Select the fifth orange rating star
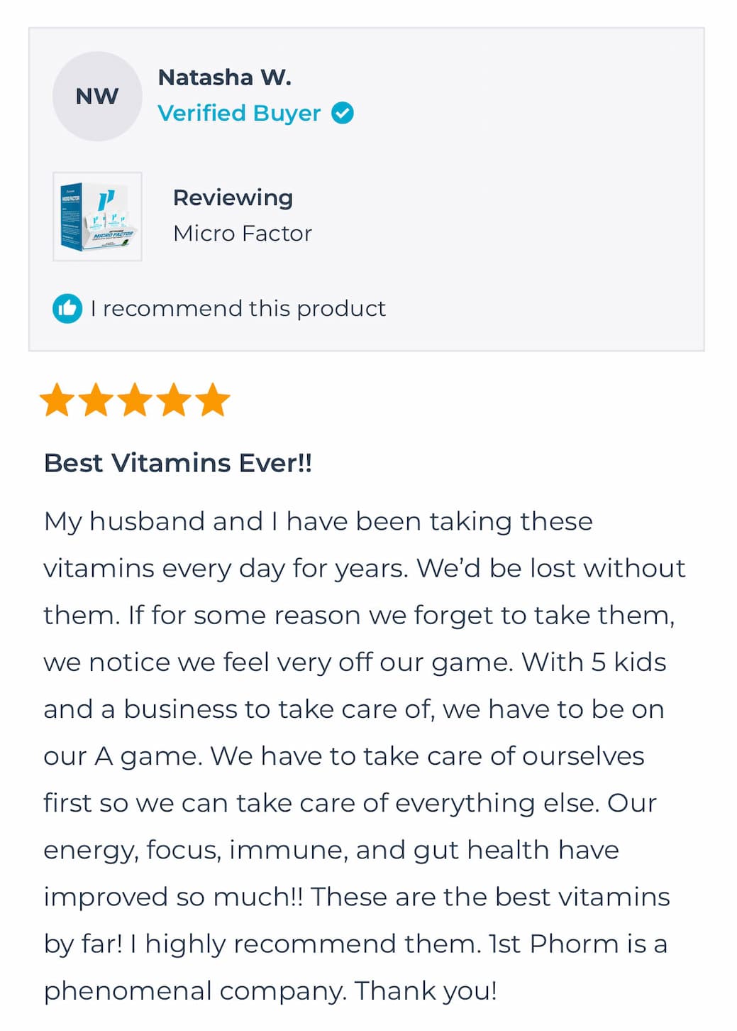737x1031 pixels. pyautogui.click(x=213, y=400)
